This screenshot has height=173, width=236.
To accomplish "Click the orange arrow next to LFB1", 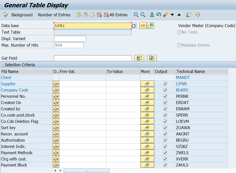I will click(x=143, y=26).
